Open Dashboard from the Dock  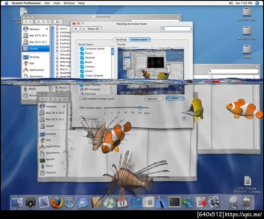coord(30,202)
